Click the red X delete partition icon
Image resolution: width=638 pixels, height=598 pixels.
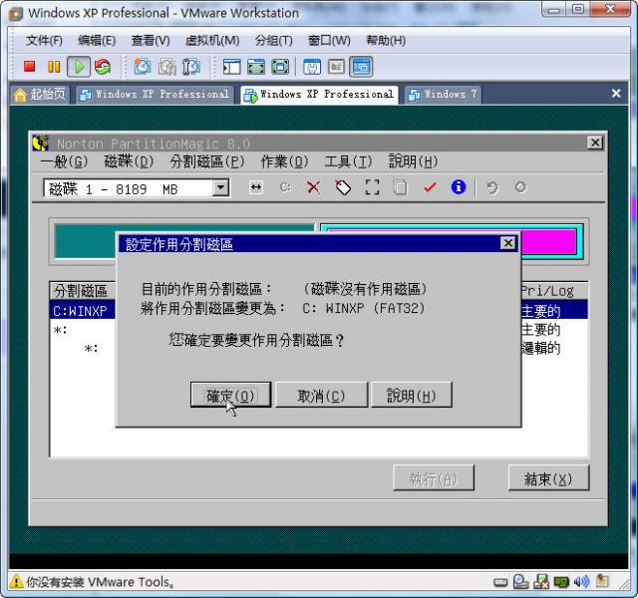313,187
